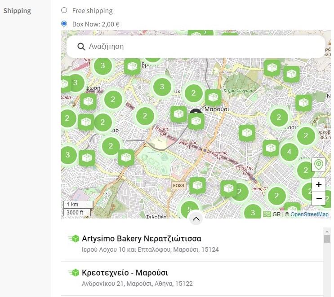Zoom out the map with minus button

(x=319, y=198)
